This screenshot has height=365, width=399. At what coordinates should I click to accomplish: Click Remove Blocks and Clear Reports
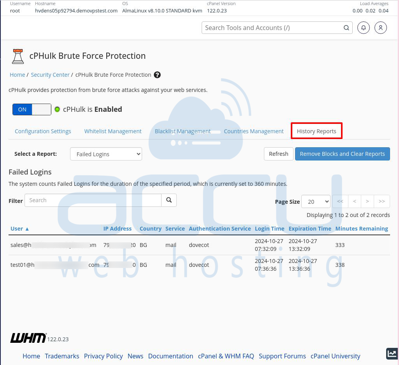coord(342,154)
